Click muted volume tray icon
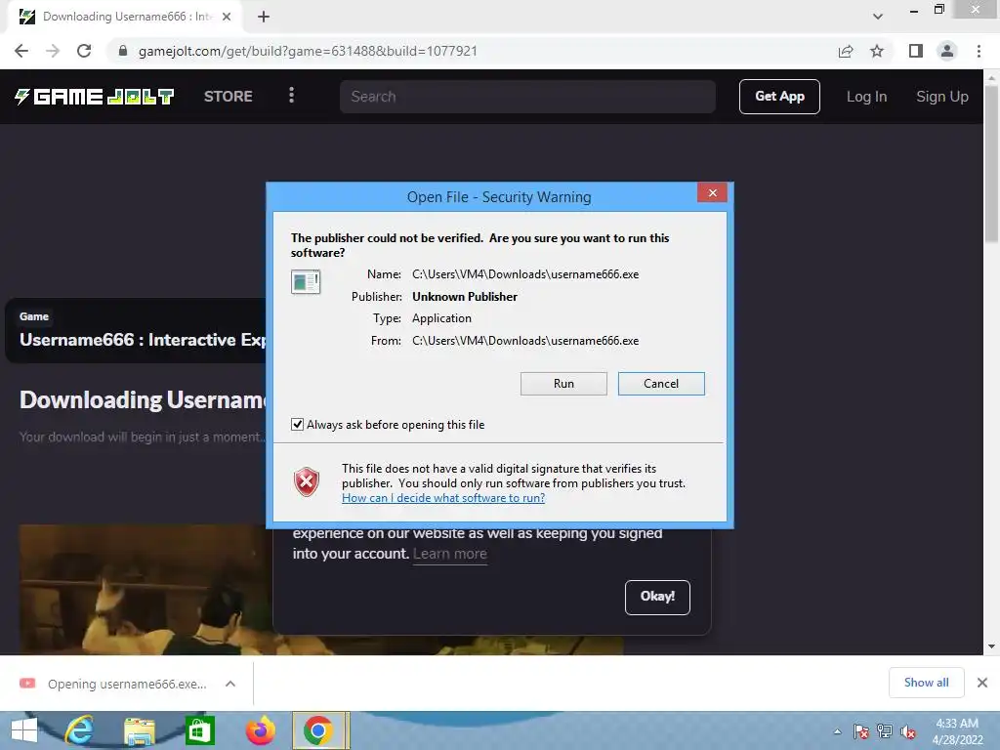This screenshot has width=1000, height=750. pyautogui.click(x=908, y=731)
